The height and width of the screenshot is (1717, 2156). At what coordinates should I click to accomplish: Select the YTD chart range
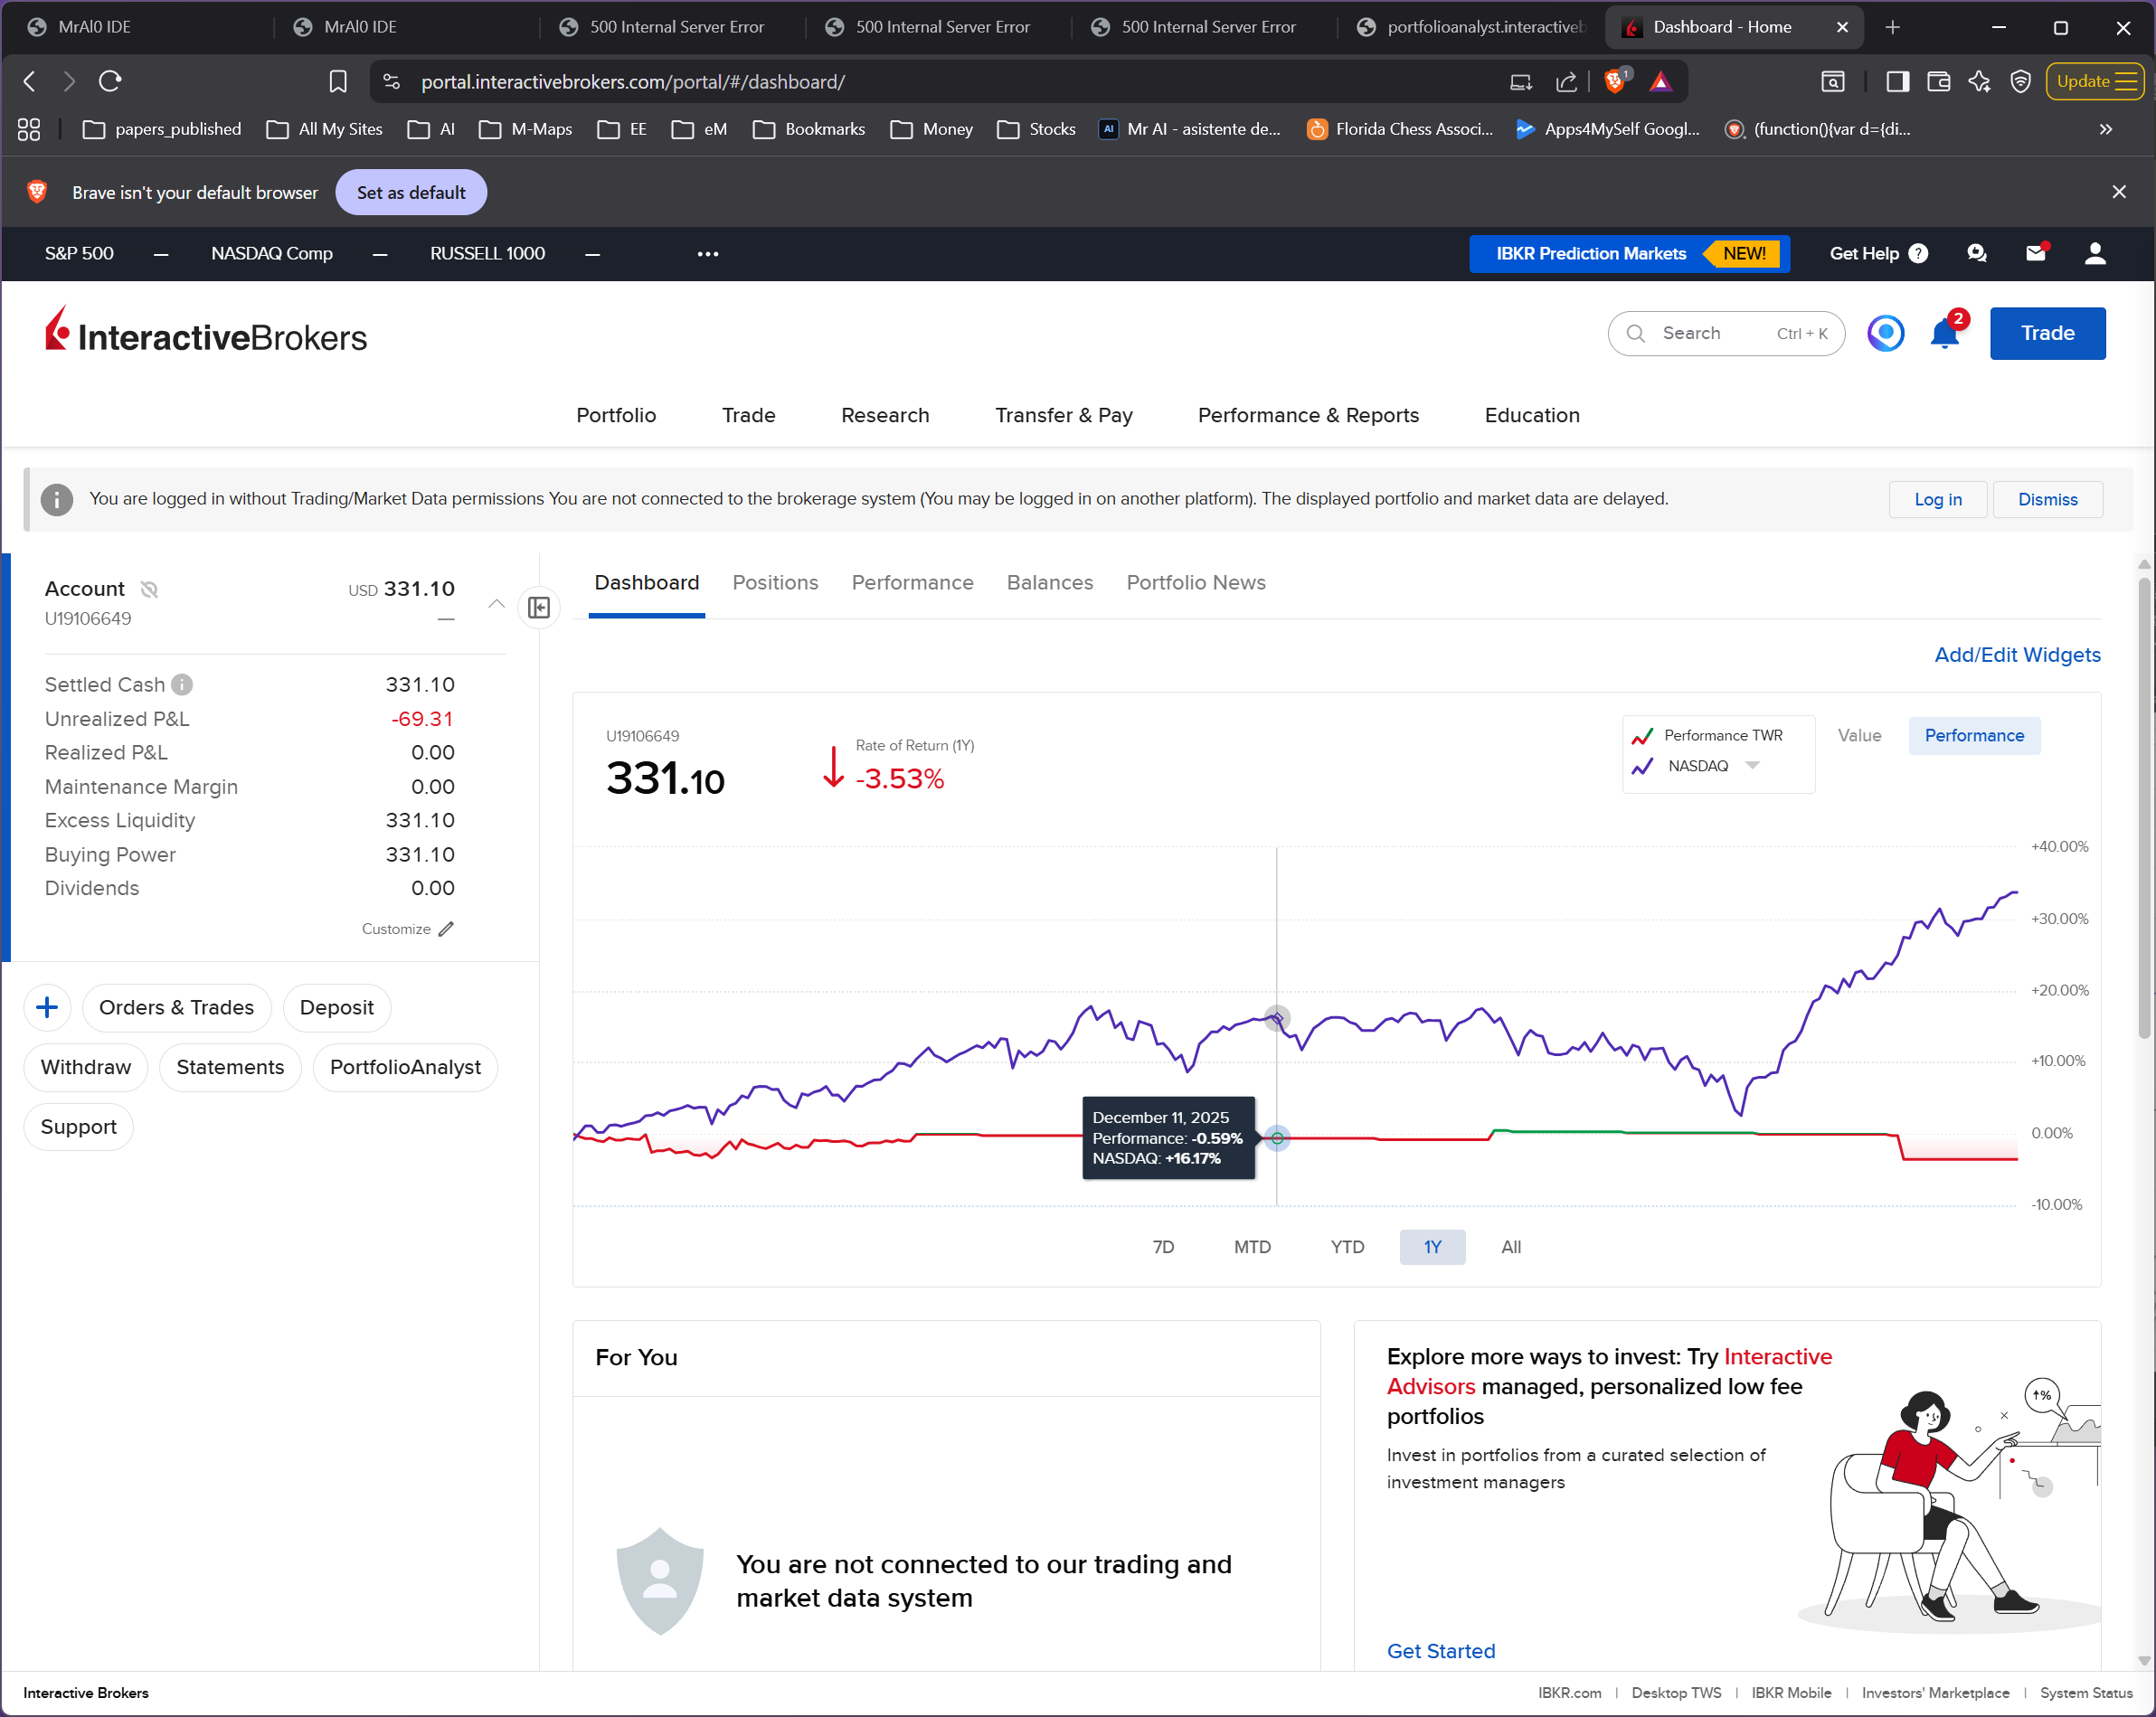coord(1347,1247)
